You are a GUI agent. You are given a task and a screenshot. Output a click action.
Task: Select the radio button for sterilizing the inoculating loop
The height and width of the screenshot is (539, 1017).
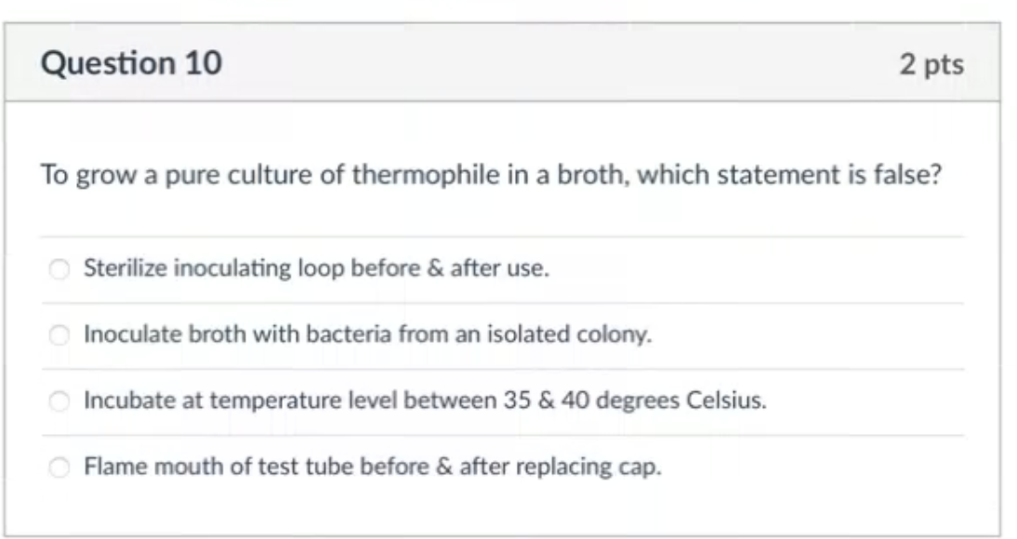point(58,269)
